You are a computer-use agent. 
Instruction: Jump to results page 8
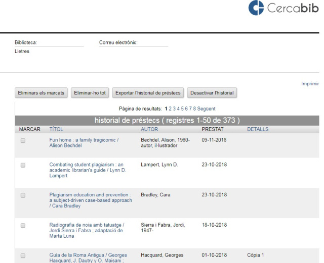[194, 109]
